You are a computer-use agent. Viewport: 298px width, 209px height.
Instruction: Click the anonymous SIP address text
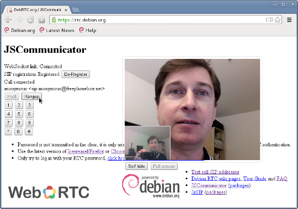[x=54, y=89]
